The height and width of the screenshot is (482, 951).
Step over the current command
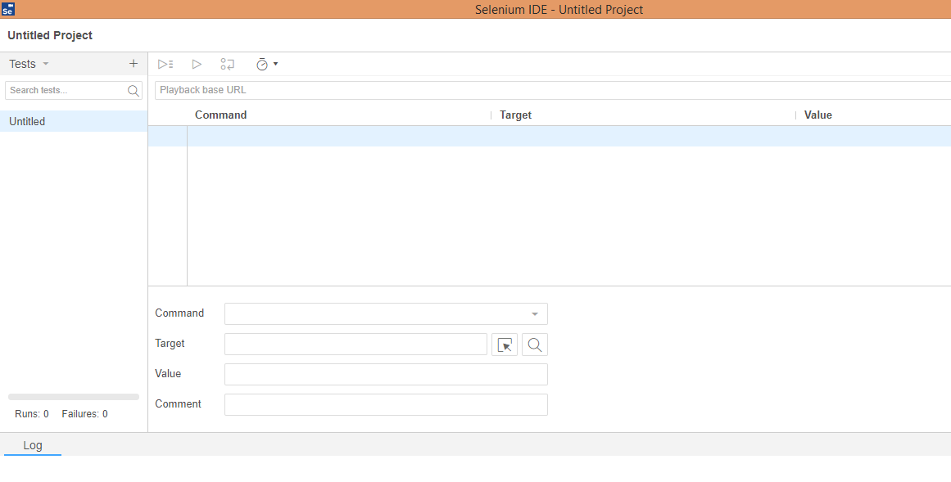pyautogui.click(x=228, y=64)
